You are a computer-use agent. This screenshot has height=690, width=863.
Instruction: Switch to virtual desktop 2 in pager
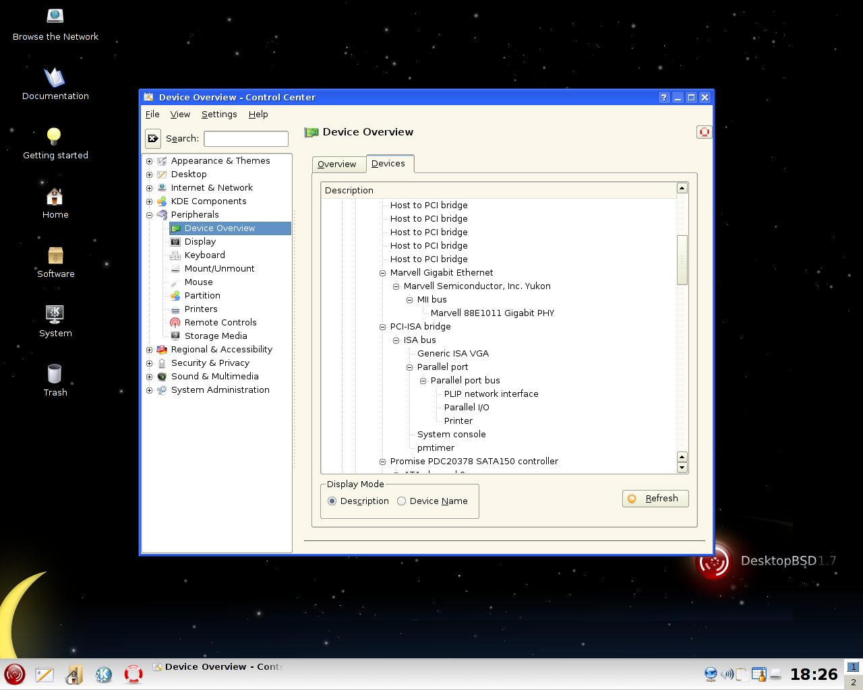tap(853, 682)
